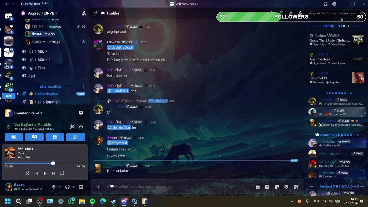Open Spotify from the Windows taskbar
This screenshot has height=207, width=368.
click(92, 201)
